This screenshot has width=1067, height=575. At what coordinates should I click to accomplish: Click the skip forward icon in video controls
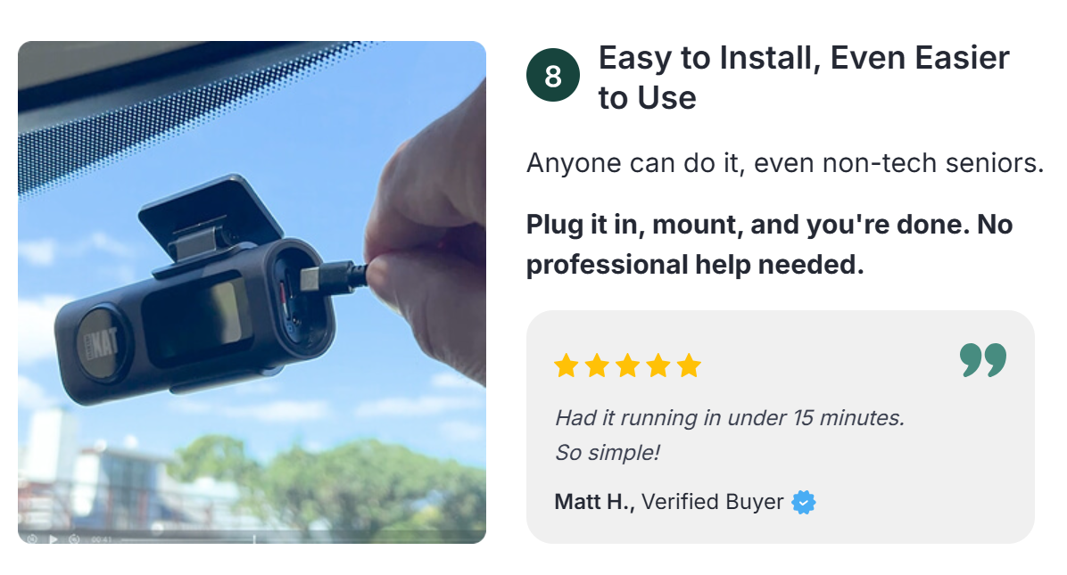(x=74, y=539)
